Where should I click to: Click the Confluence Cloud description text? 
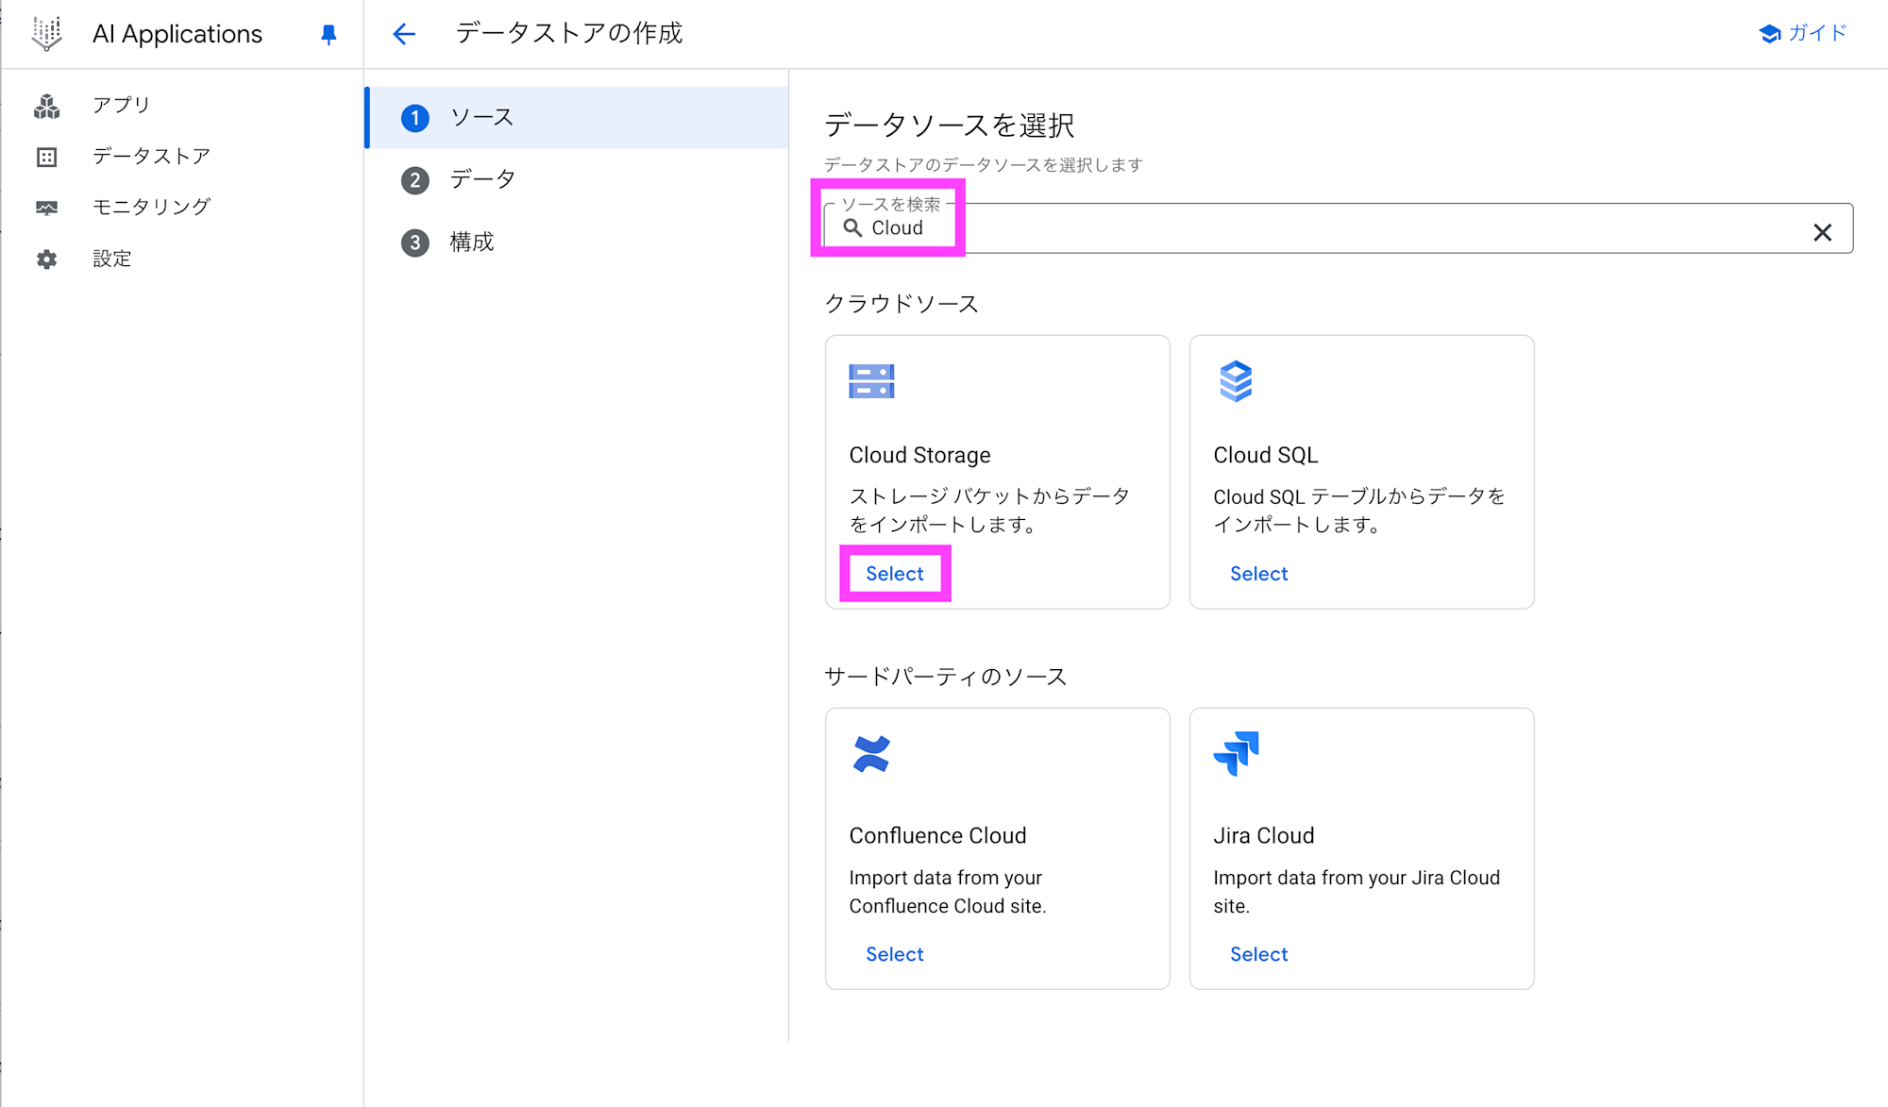click(x=948, y=892)
